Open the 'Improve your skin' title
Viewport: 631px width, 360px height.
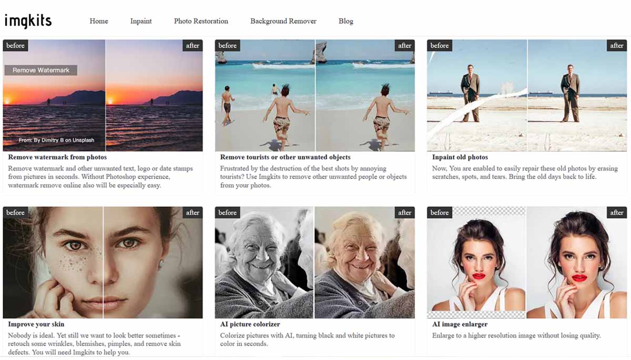click(x=36, y=324)
